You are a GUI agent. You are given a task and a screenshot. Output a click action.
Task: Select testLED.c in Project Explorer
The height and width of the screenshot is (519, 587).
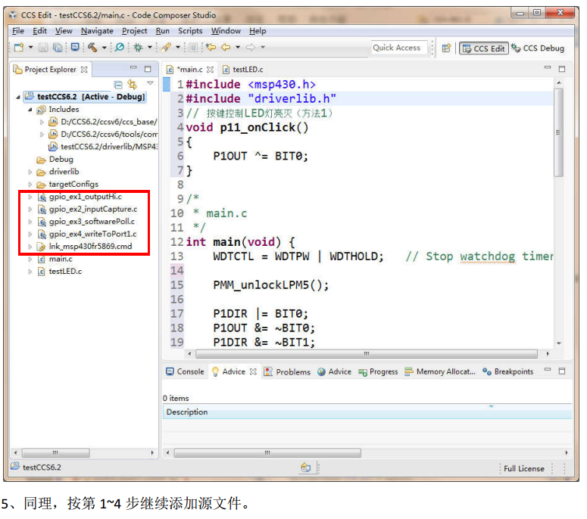65,272
